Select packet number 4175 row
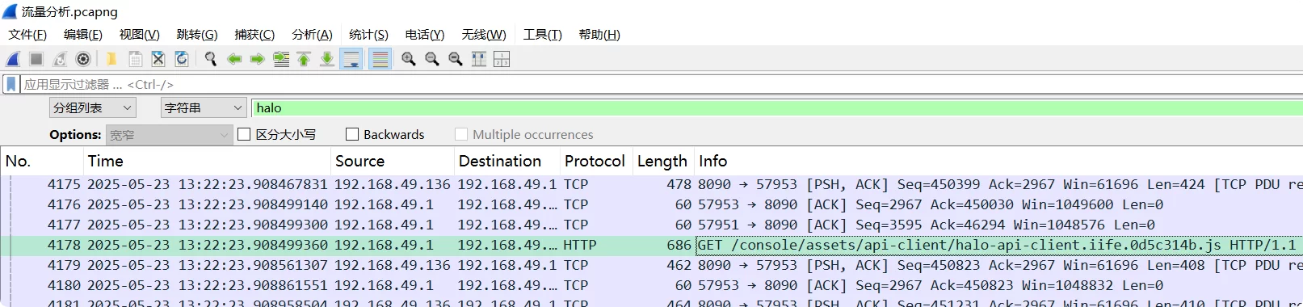 point(651,184)
